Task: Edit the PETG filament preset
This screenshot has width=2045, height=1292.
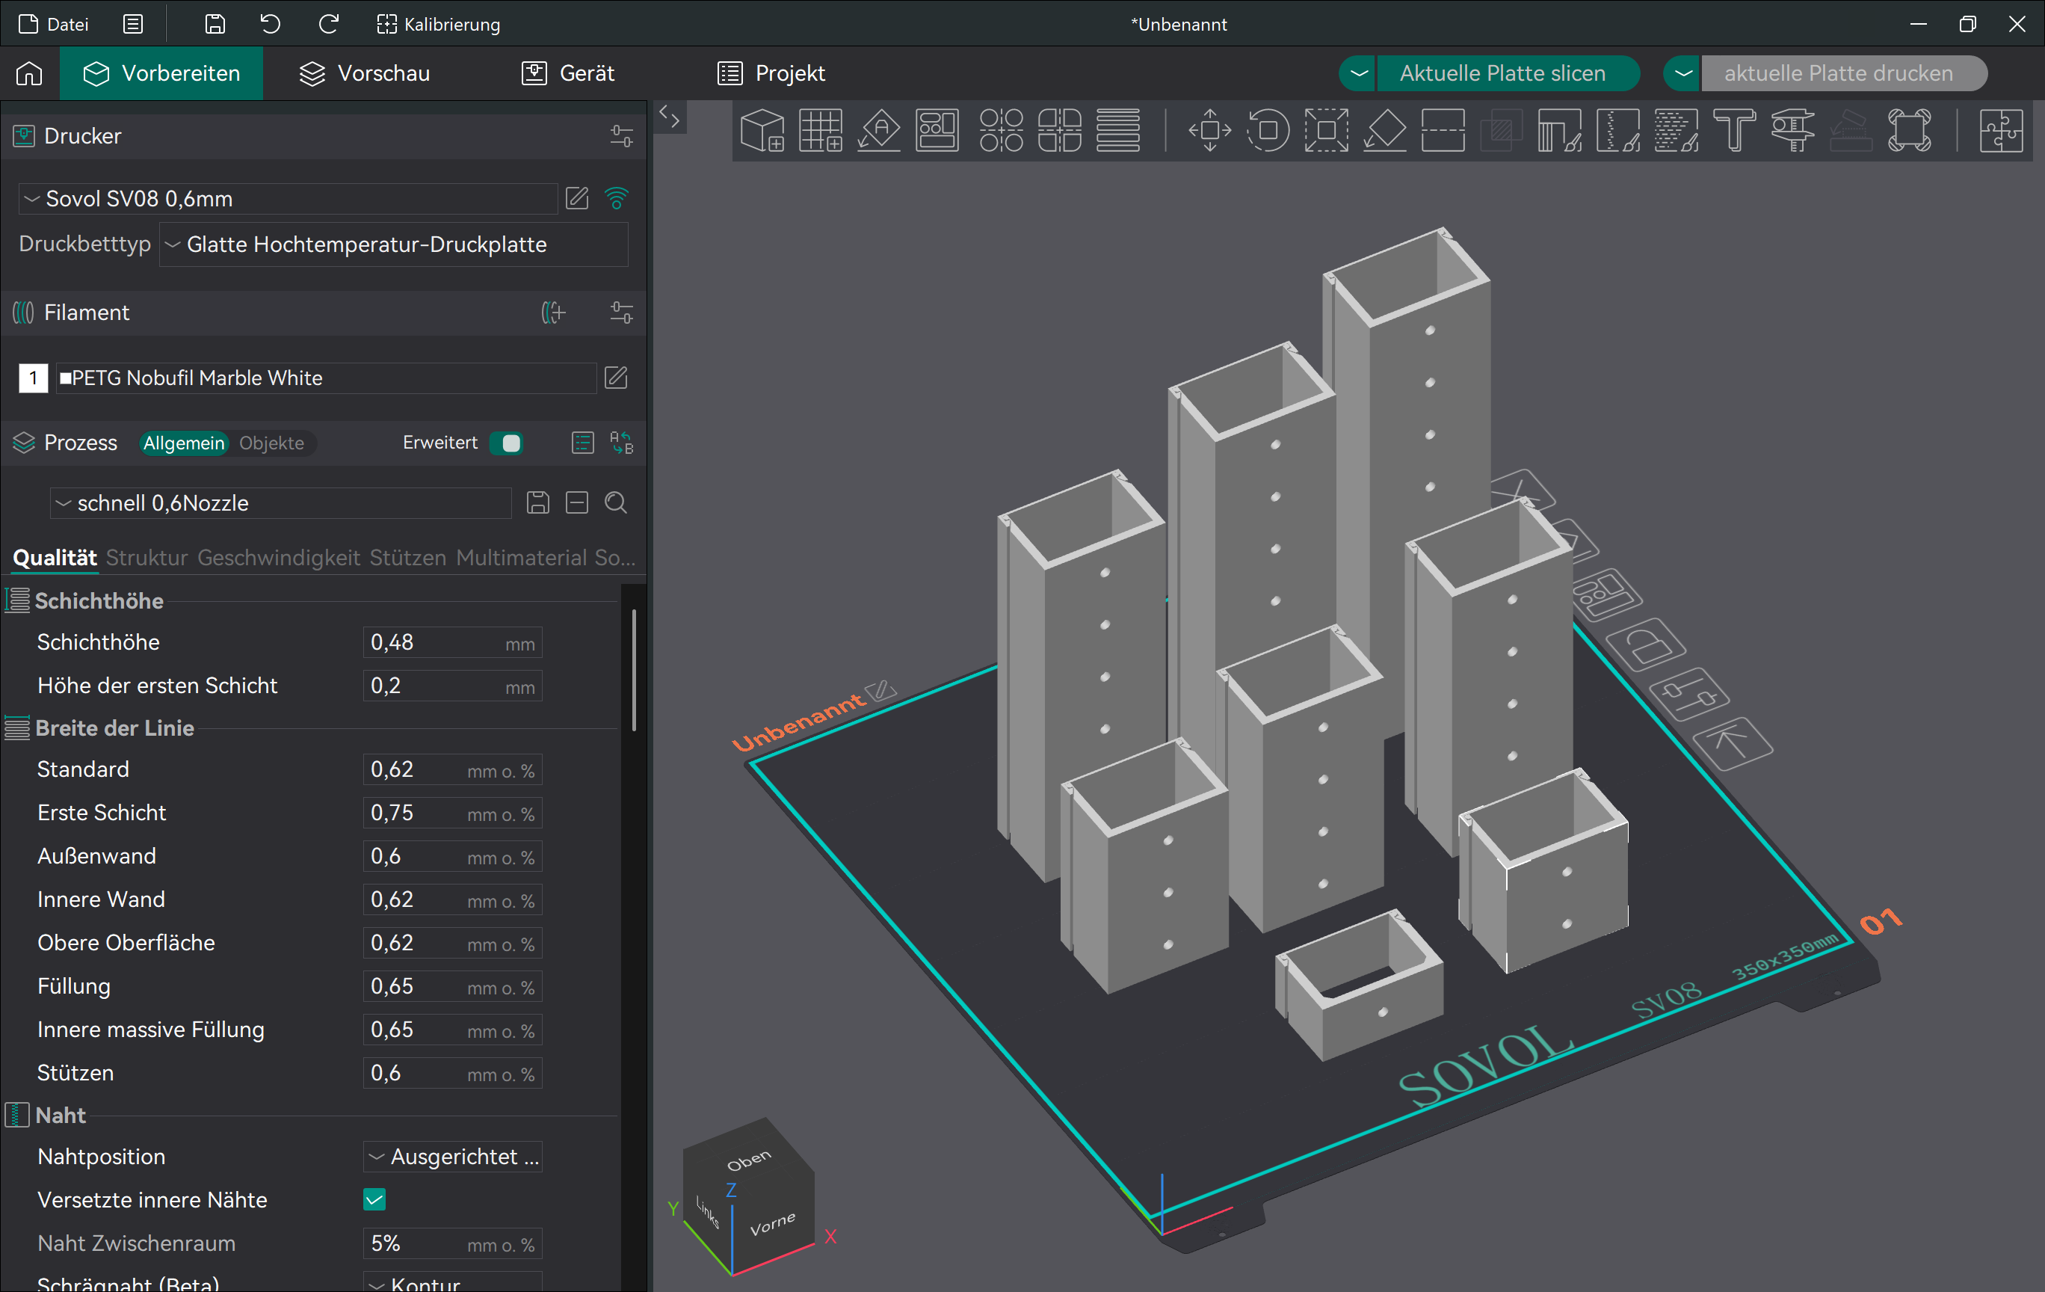Action: pos(616,377)
